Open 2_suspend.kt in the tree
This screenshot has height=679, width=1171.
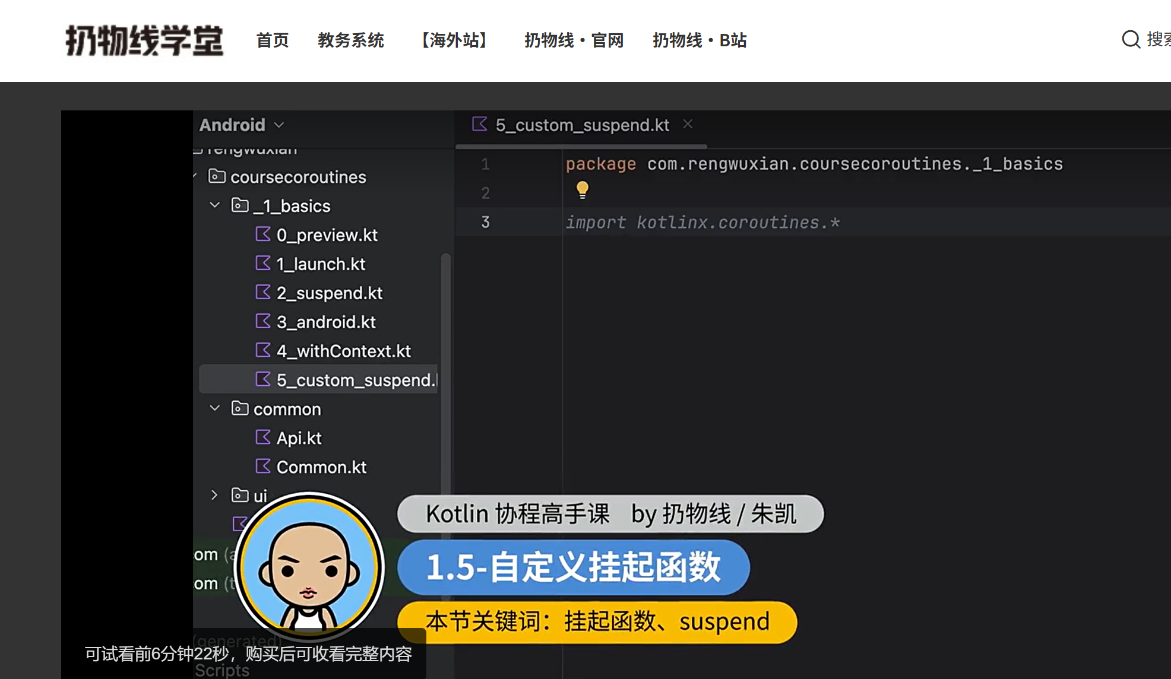[330, 293]
